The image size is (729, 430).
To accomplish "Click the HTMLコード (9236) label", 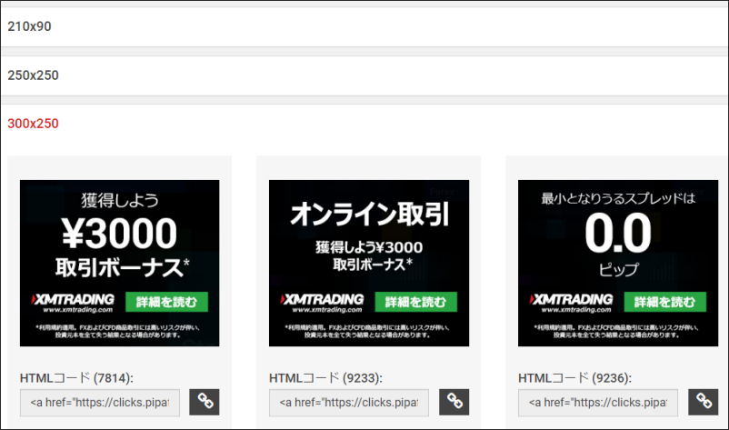I will click(x=574, y=377).
